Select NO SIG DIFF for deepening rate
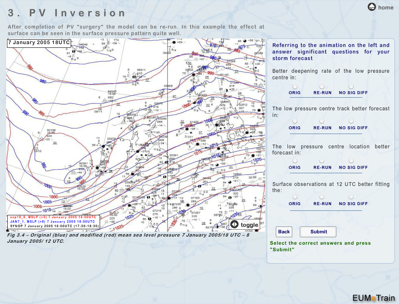Screen dimensions: 399x304 point(351,87)
